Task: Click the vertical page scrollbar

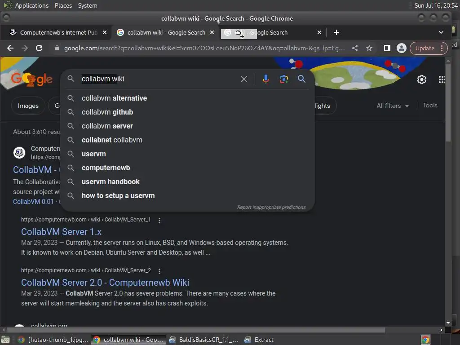Action: coord(448,103)
